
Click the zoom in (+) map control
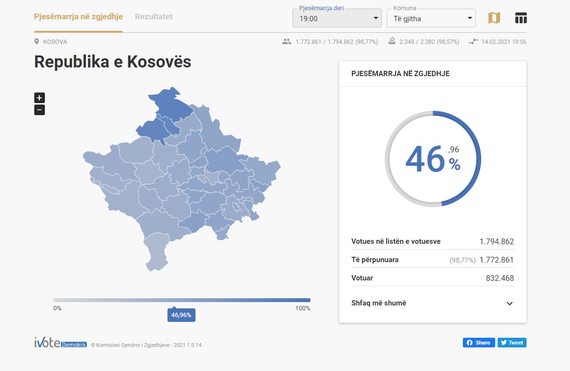[x=39, y=97]
